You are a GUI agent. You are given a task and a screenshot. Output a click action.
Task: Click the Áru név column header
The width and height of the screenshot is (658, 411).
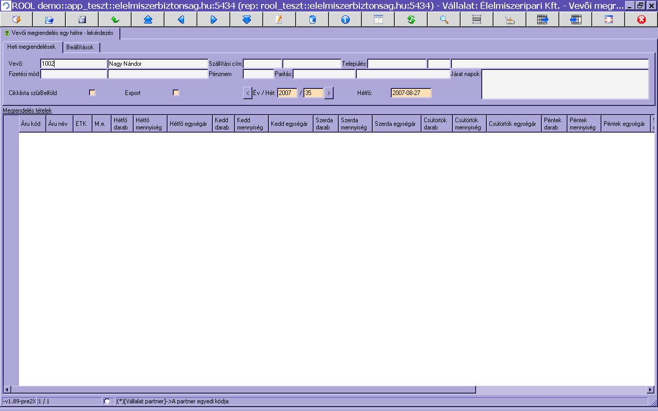[x=59, y=124]
